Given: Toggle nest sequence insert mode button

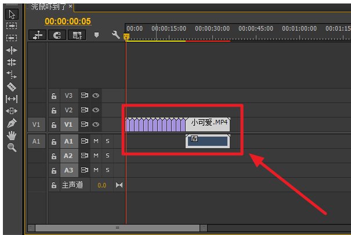Looking at the screenshot, I should (38, 35).
